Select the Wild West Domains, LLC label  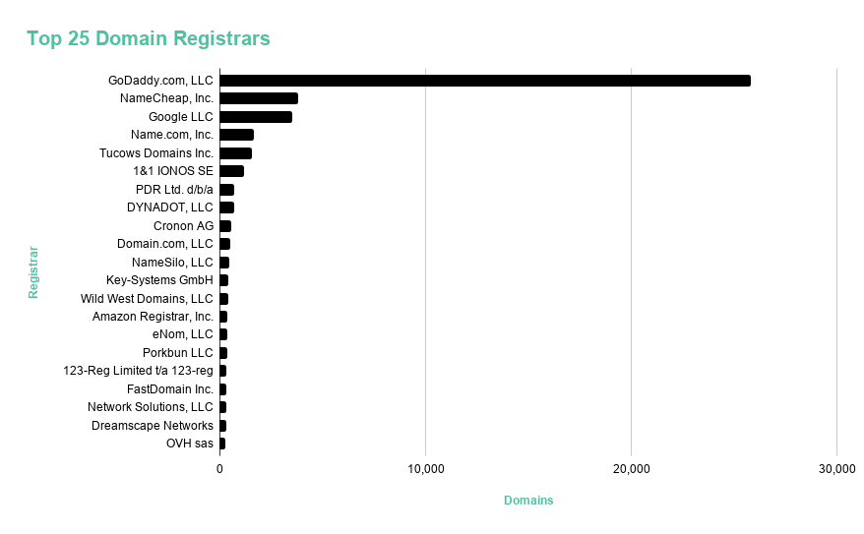[x=147, y=299]
